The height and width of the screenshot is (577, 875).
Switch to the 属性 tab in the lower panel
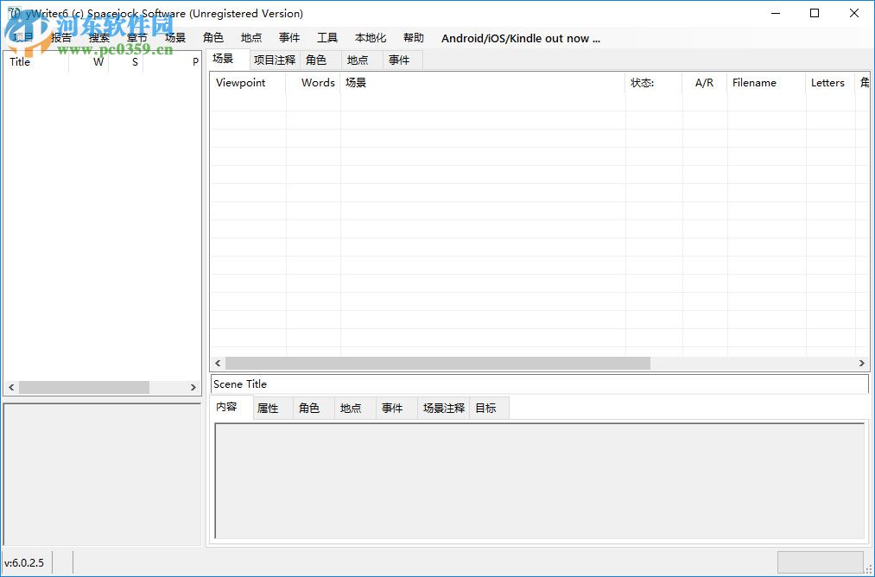[269, 408]
